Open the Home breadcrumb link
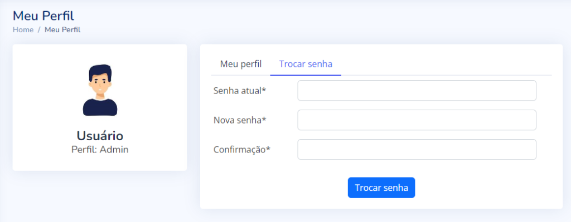Image resolution: width=571 pixels, height=222 pixels. pos(23,30)
